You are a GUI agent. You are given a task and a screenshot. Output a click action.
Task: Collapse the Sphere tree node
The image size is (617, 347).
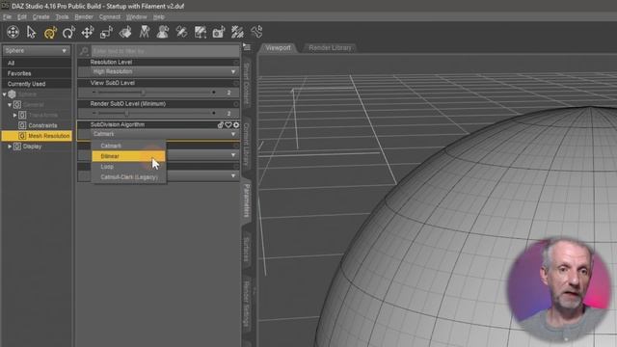[4, 94]
